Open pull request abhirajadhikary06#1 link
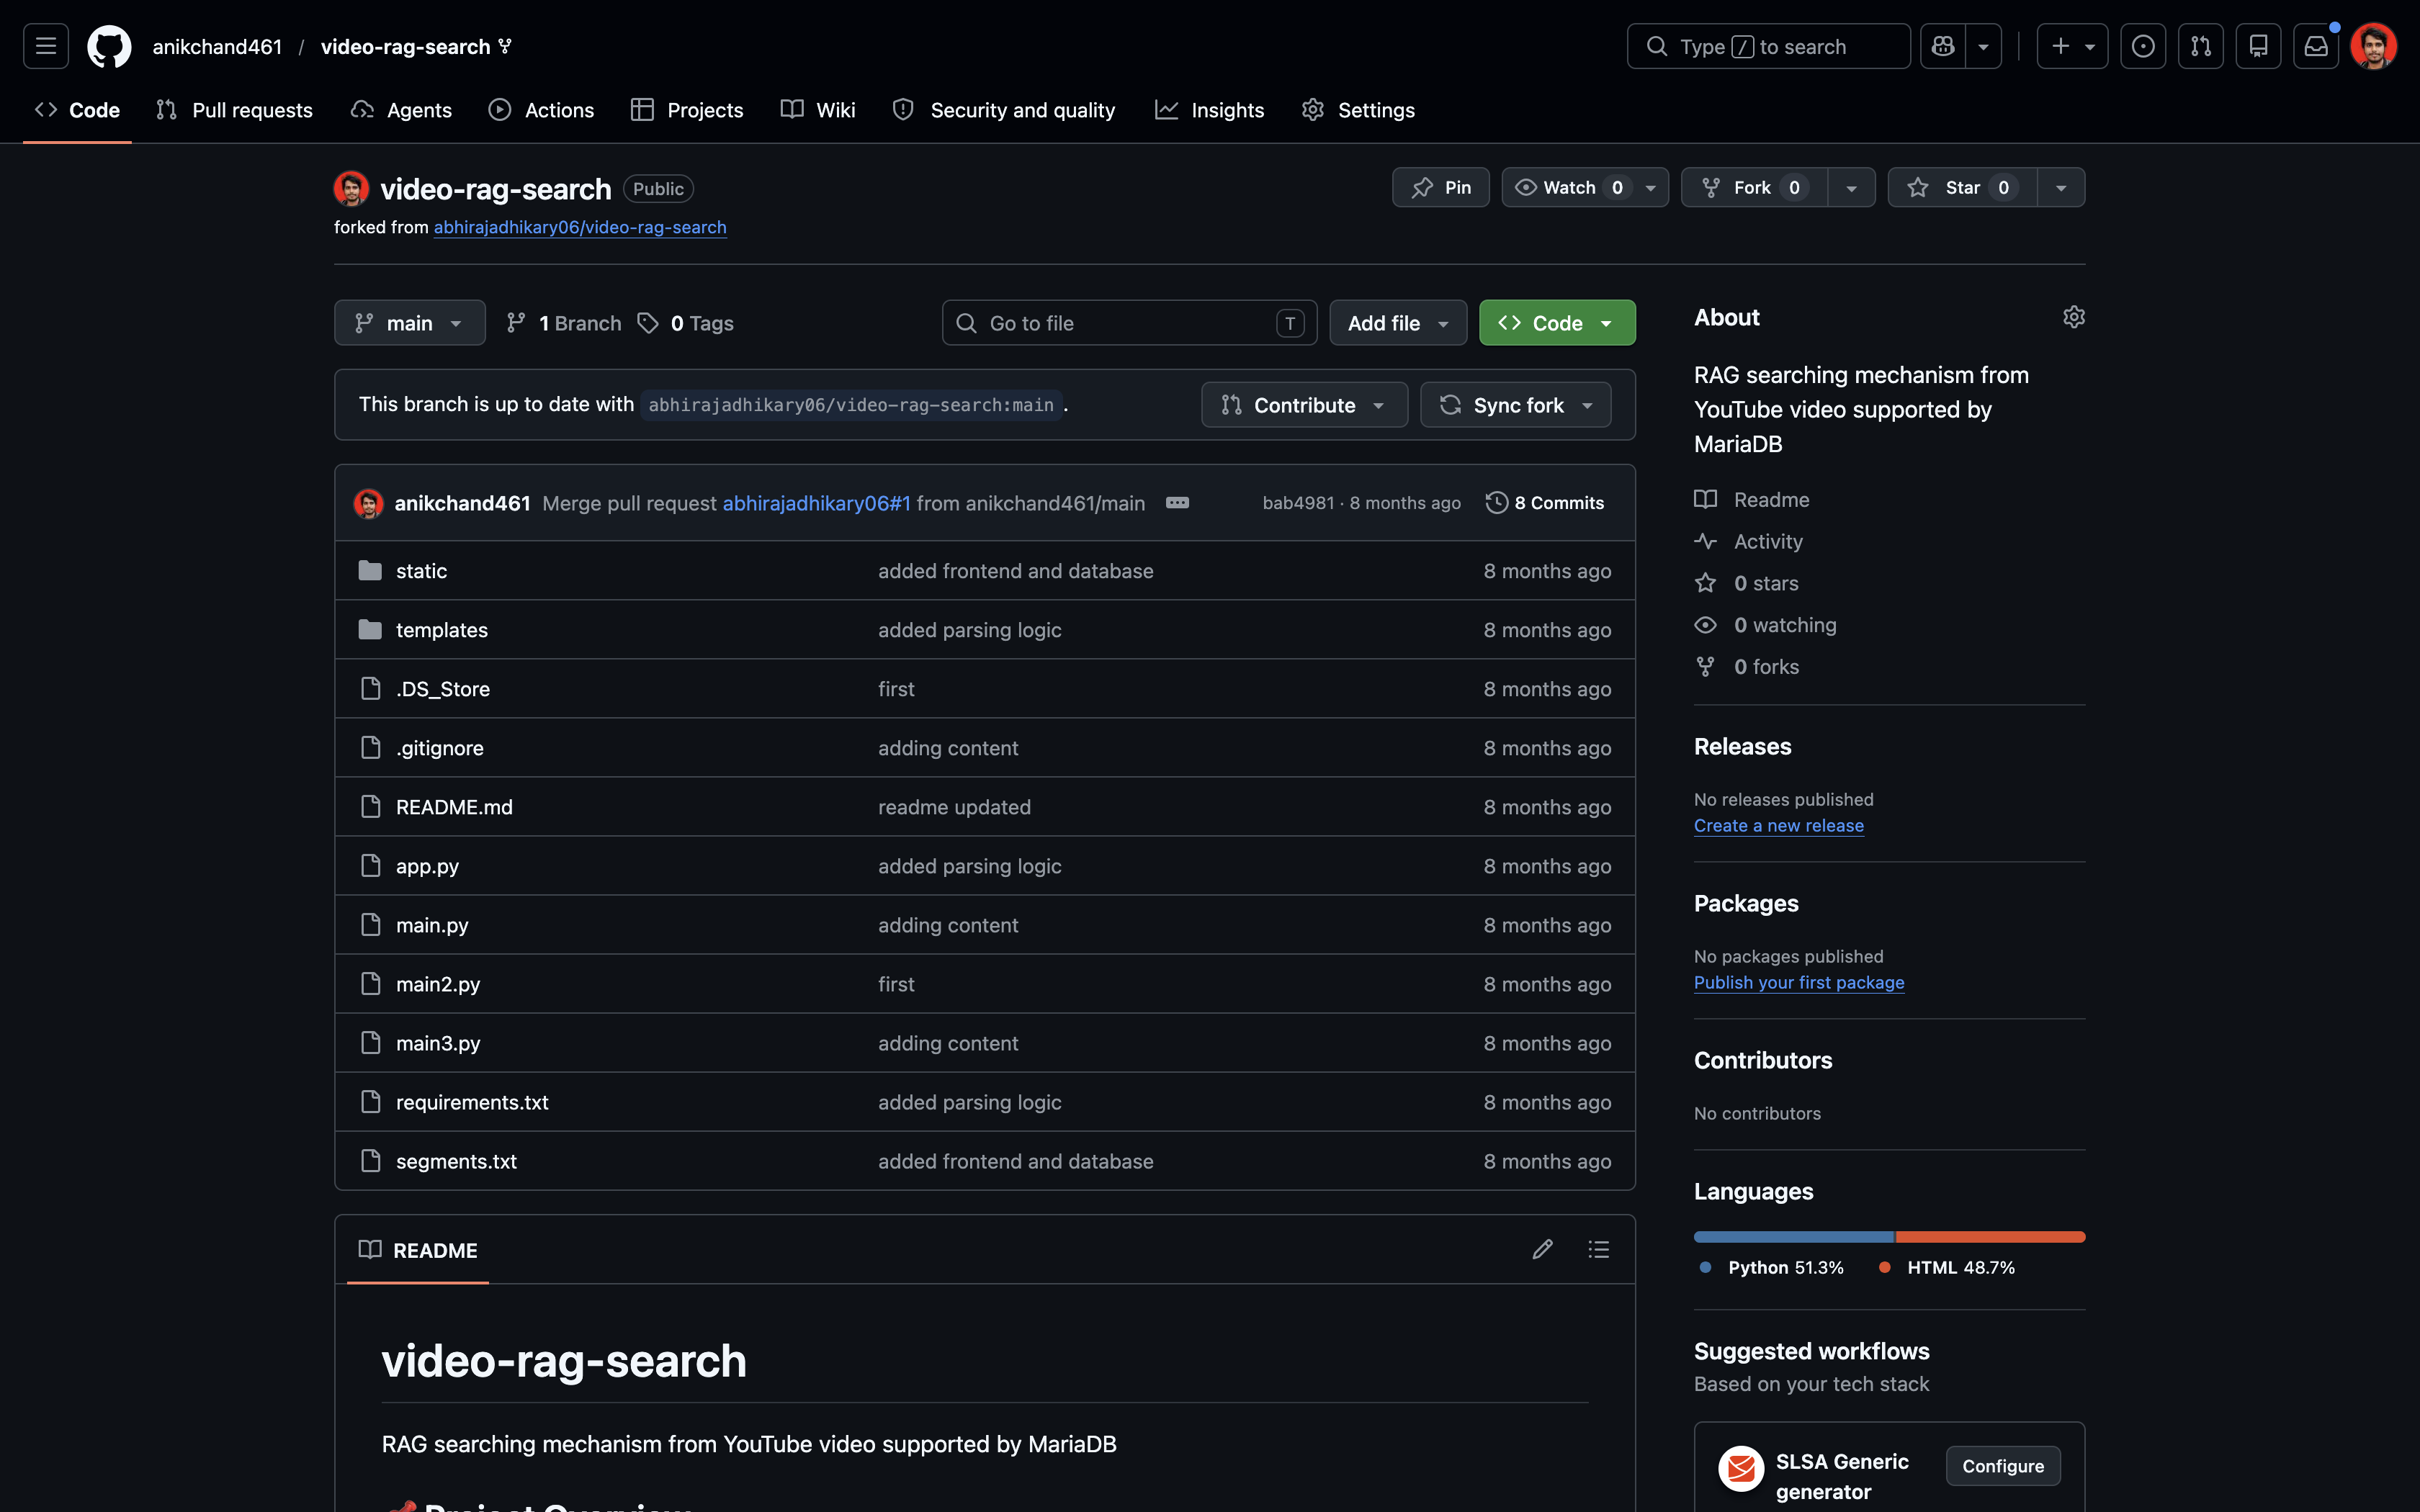The width and height of the screenshot is (2420, 1512). tap(816, 503)
